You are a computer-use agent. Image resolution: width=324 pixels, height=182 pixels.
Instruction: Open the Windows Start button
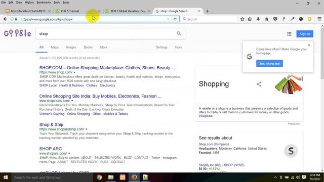point(6,177)
